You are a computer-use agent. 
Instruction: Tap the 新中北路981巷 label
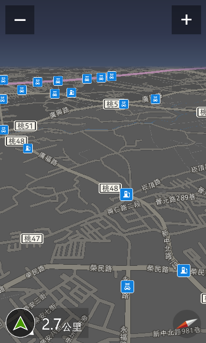click(176, 332)
